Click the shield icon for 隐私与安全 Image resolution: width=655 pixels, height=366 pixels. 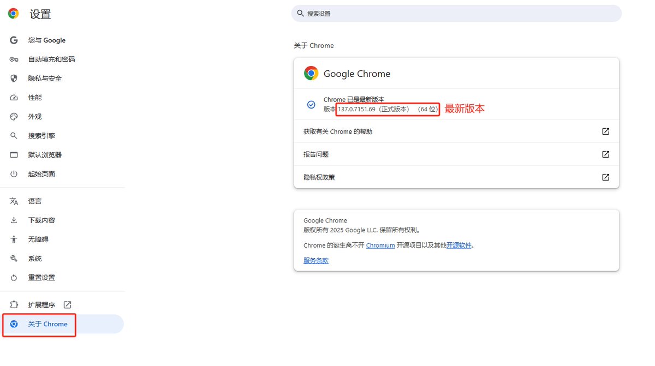[x=14, y=79]
